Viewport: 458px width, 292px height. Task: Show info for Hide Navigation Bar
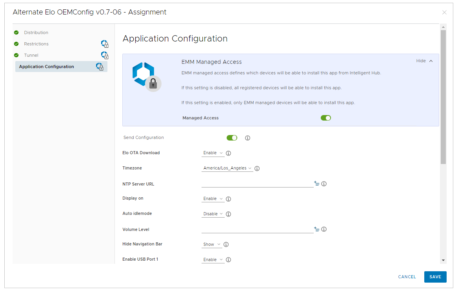[226, 245]
